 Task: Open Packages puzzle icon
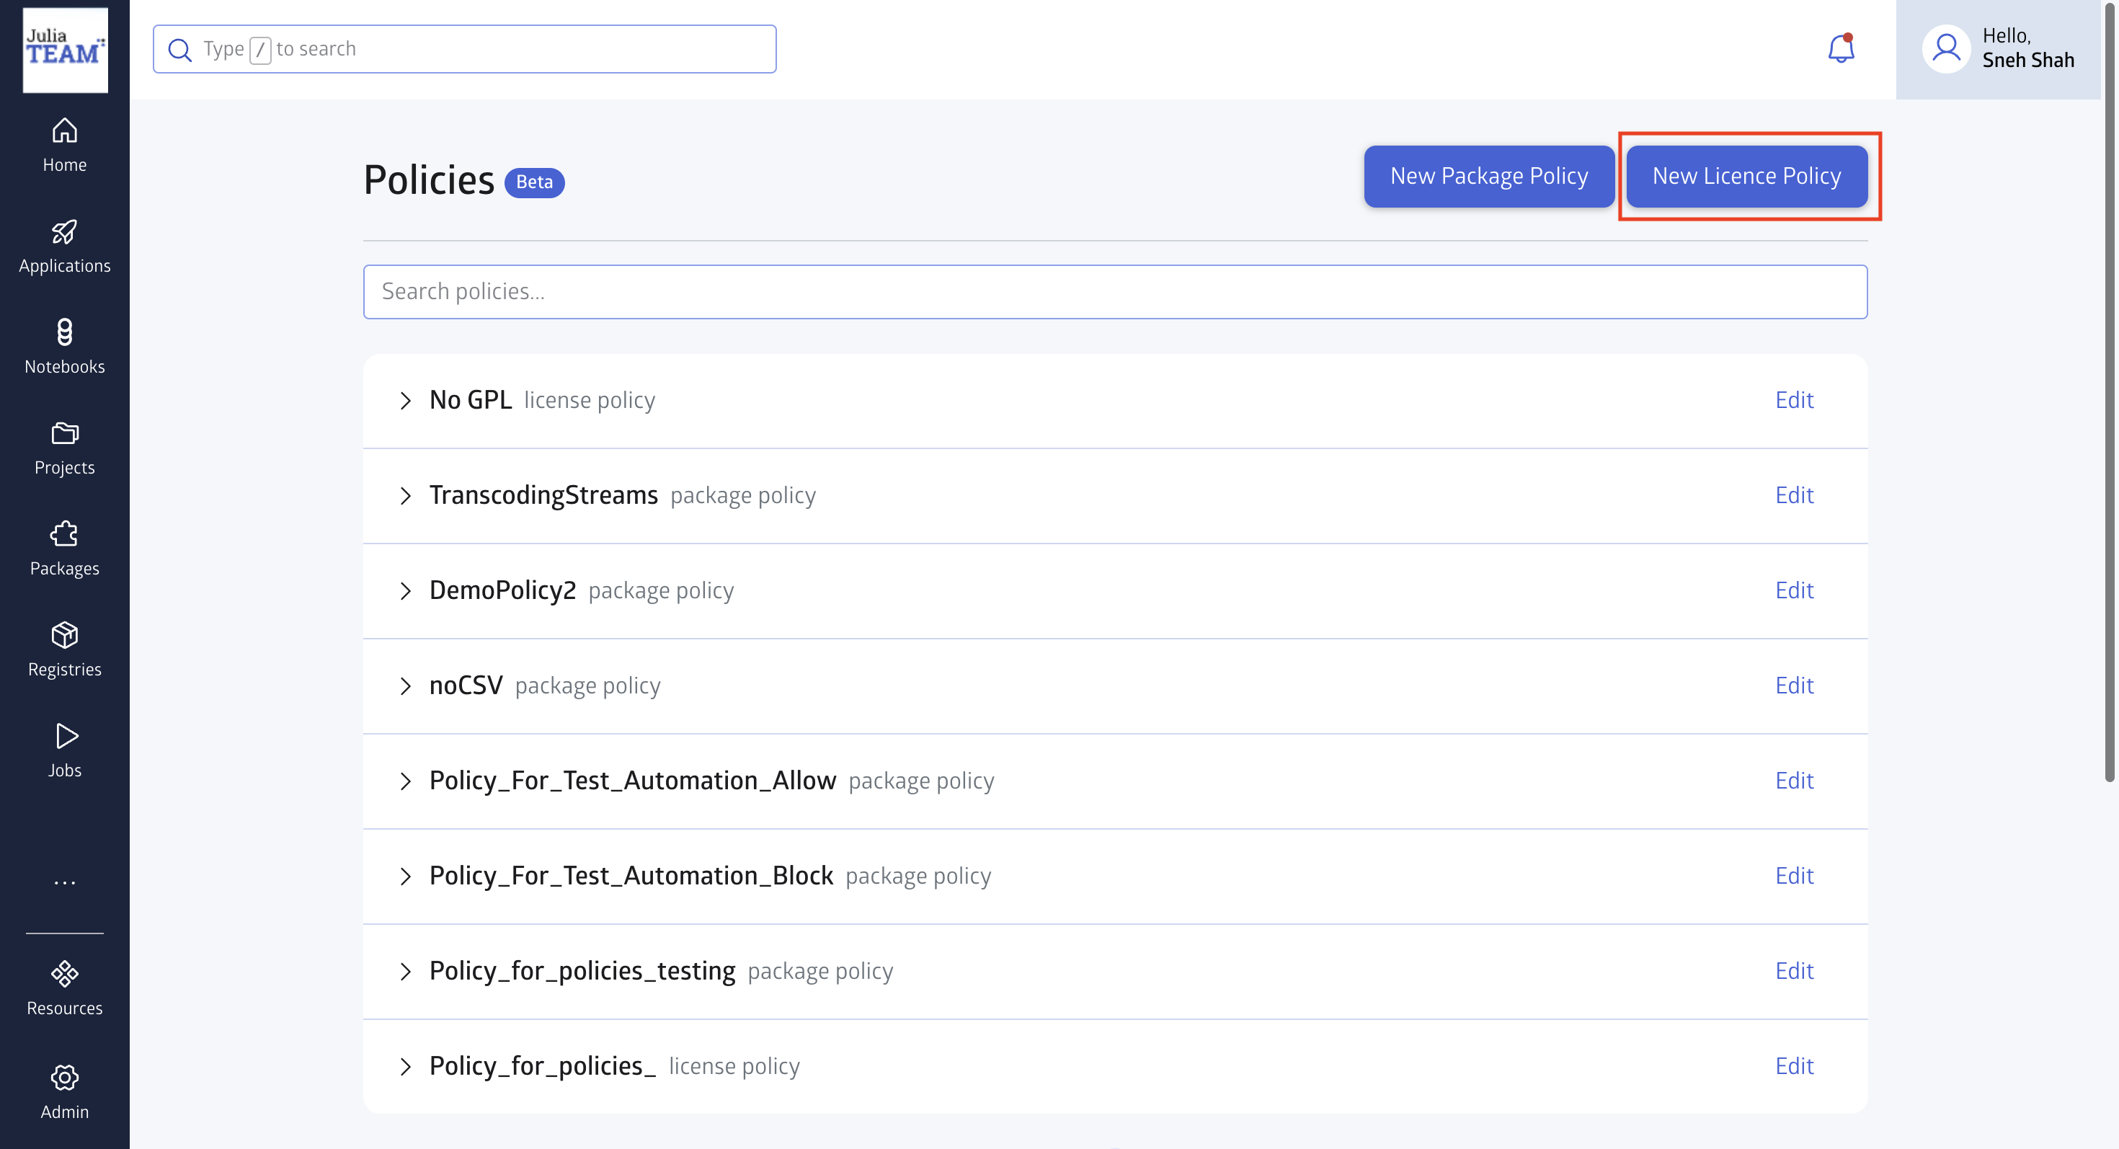pos(64,549)
